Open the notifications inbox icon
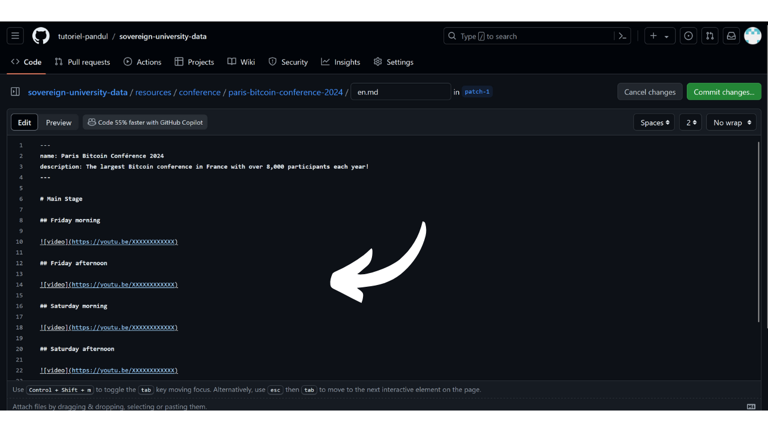 (x=731, y=36)
